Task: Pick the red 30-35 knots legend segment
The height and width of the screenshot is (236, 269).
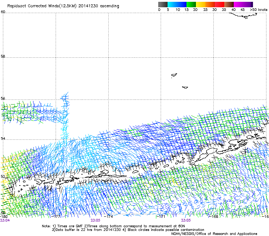Action: 220,4
